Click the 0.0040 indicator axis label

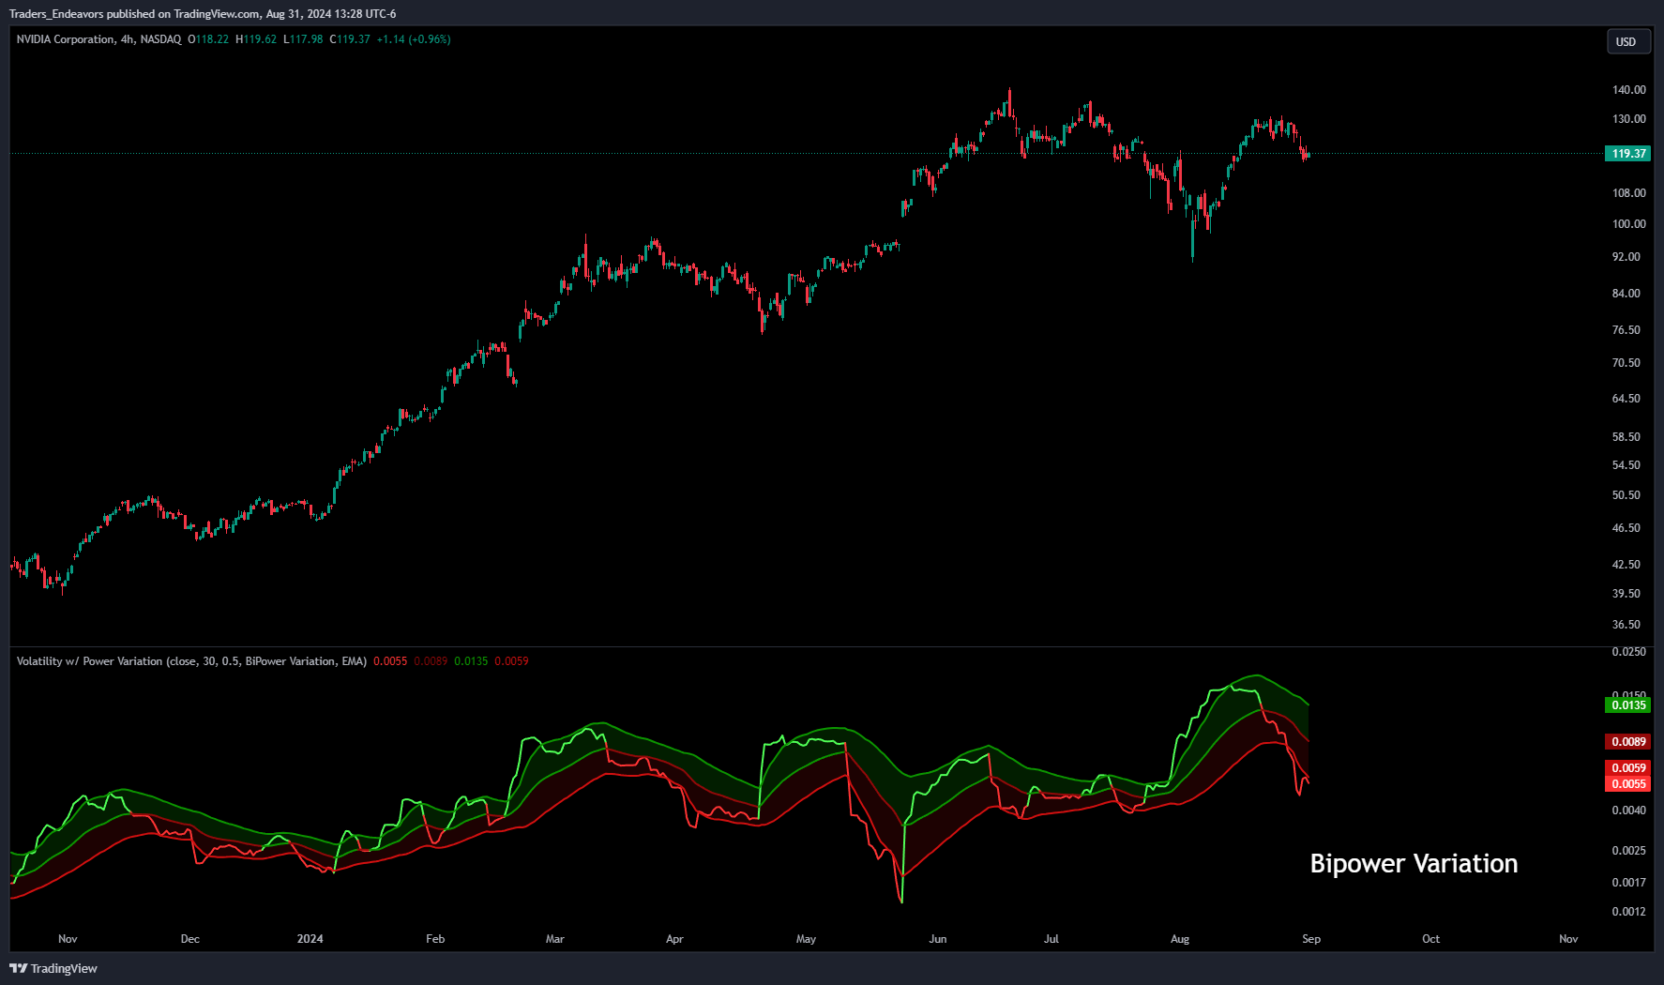click(x=1628, y=811)
